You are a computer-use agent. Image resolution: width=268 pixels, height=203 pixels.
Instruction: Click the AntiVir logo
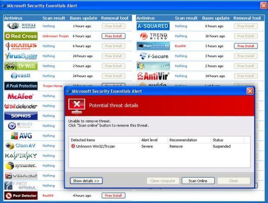153,76
